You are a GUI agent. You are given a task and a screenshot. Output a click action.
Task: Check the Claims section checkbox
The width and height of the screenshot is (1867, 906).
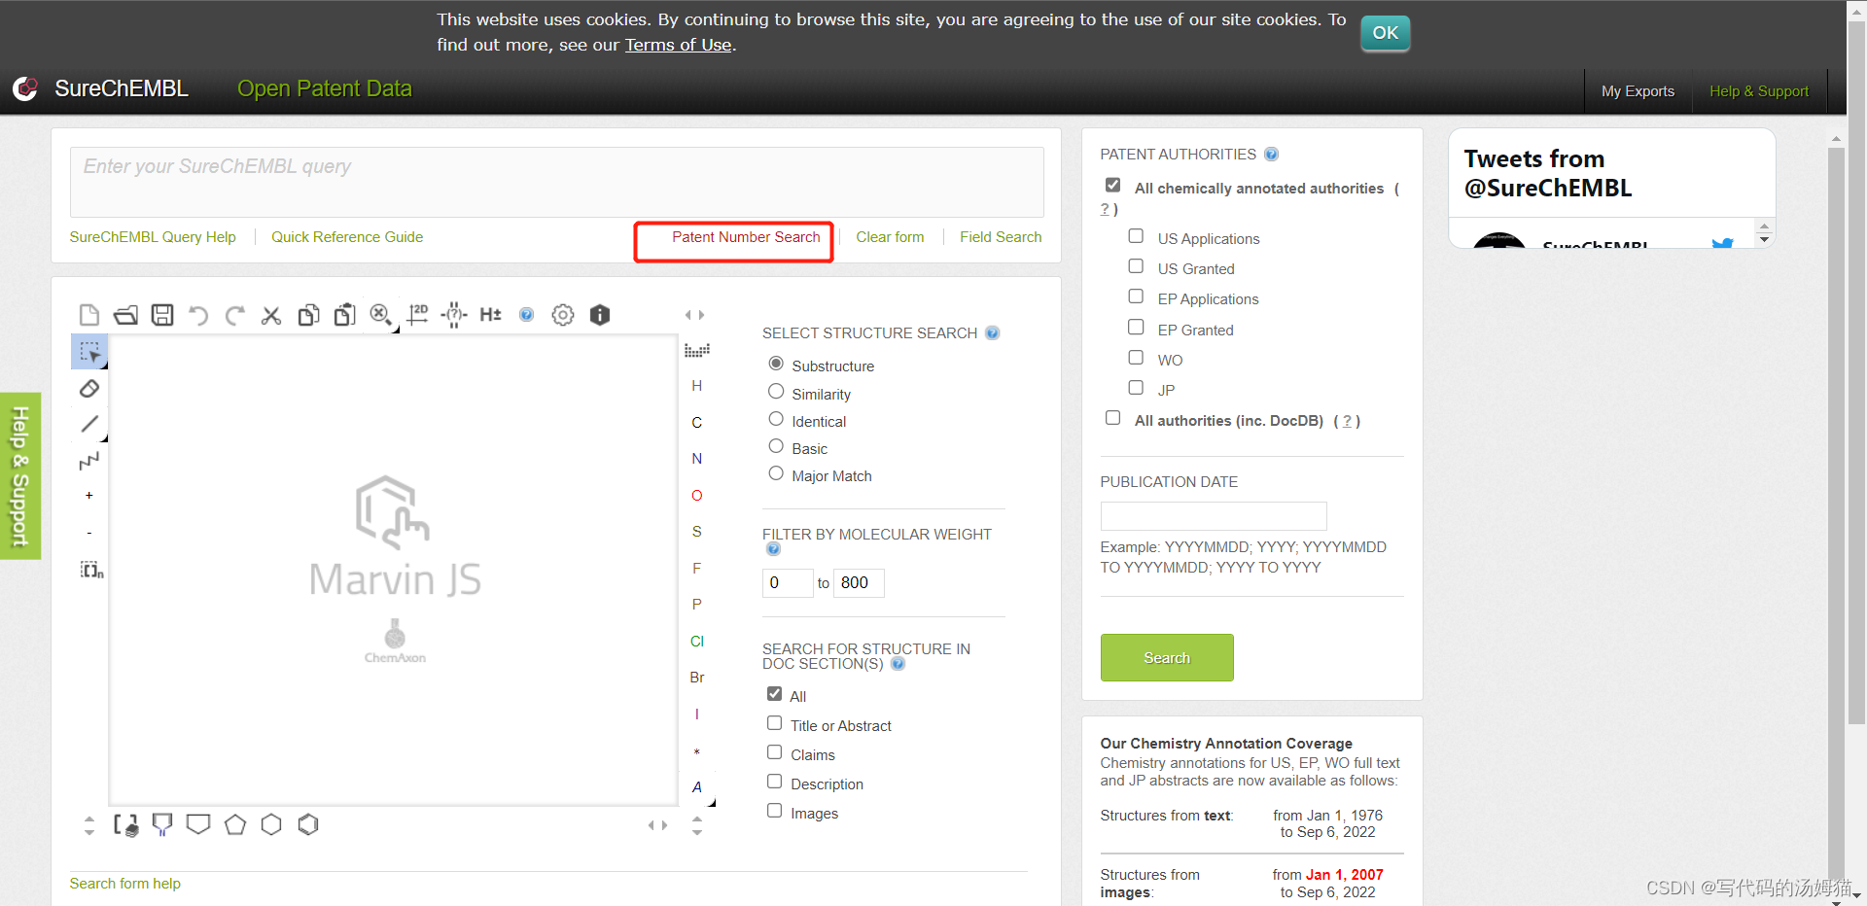tap(775, 752)
